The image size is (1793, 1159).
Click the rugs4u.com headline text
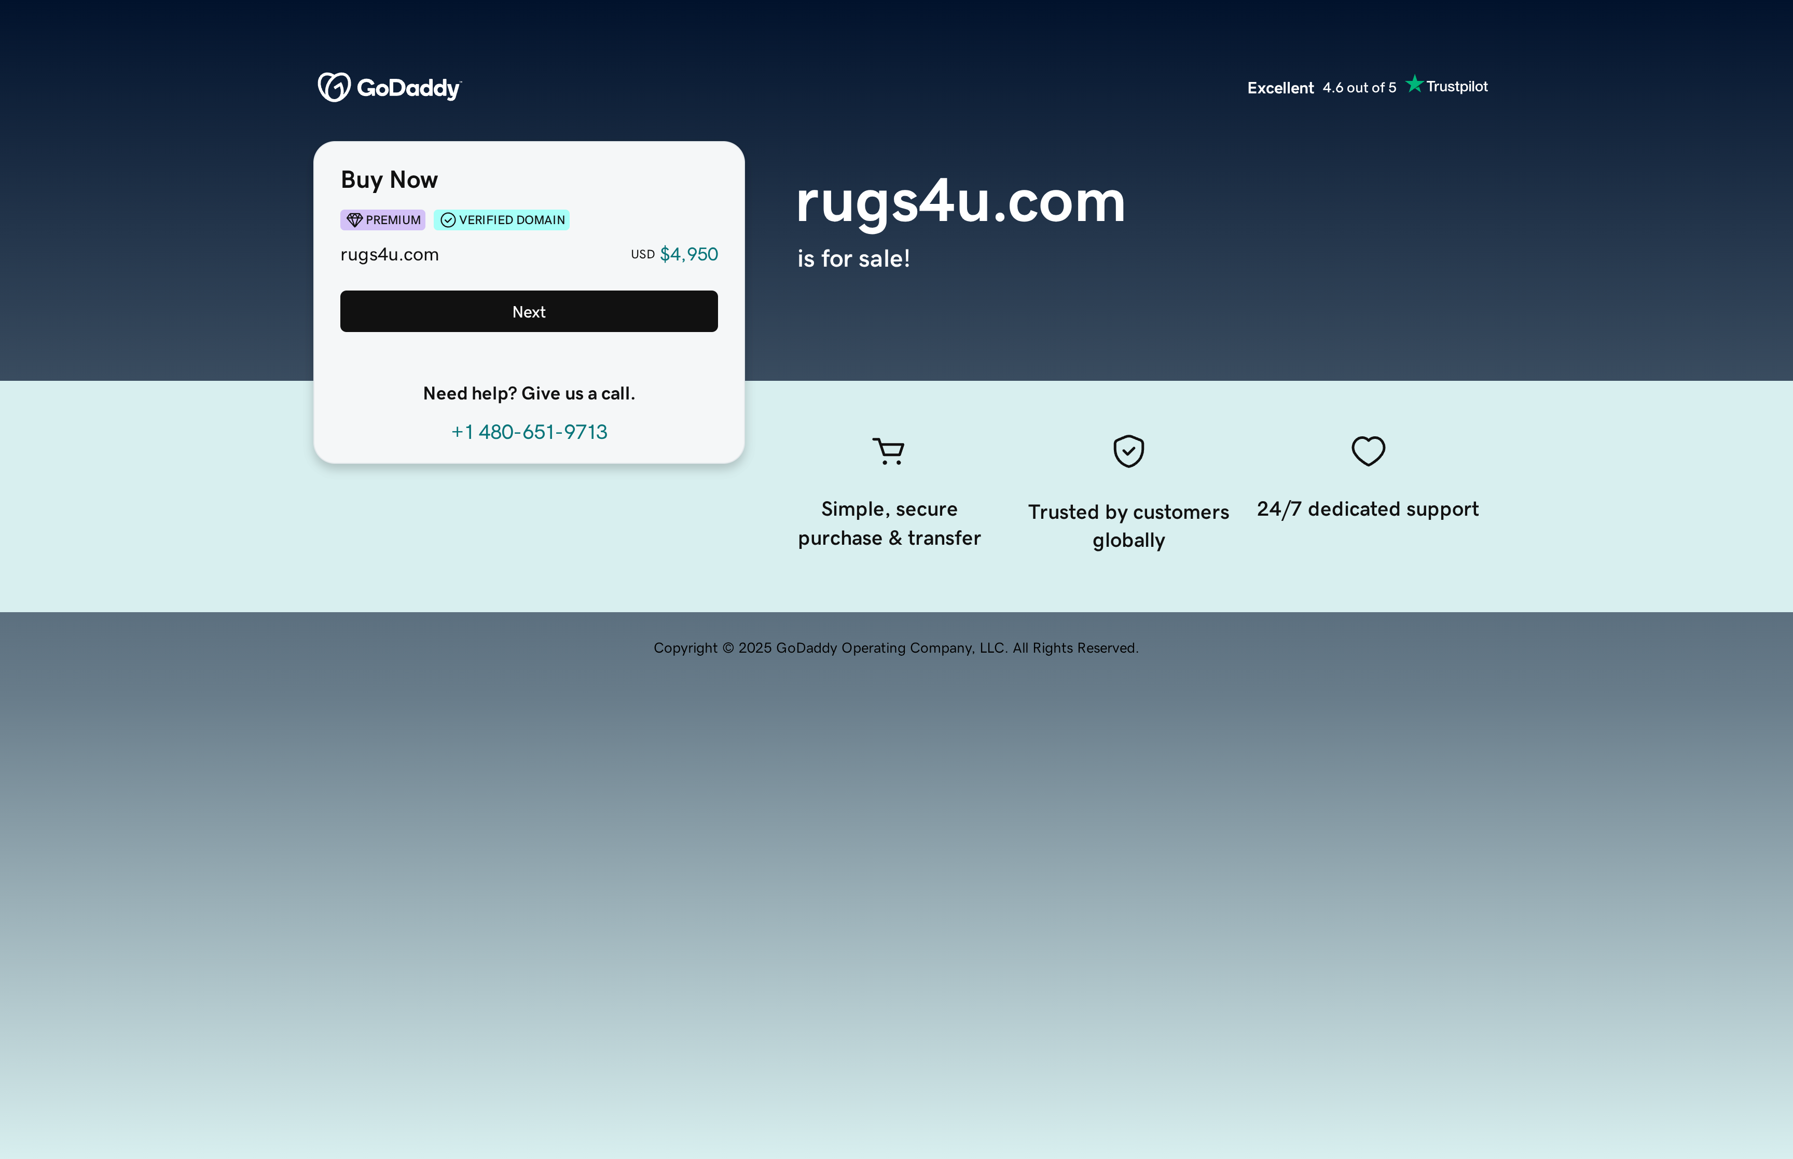[960, 203]
